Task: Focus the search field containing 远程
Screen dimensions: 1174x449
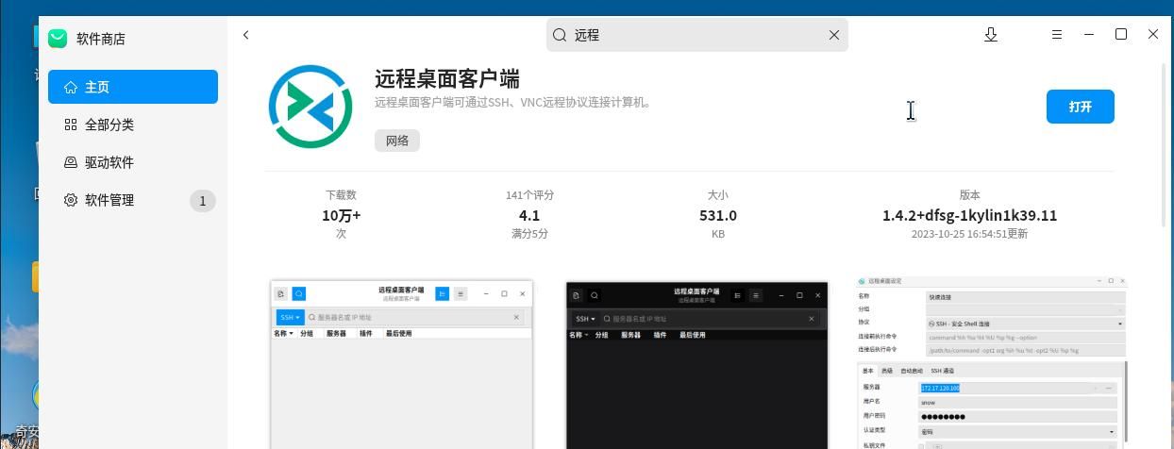Action: pos(697,35)
